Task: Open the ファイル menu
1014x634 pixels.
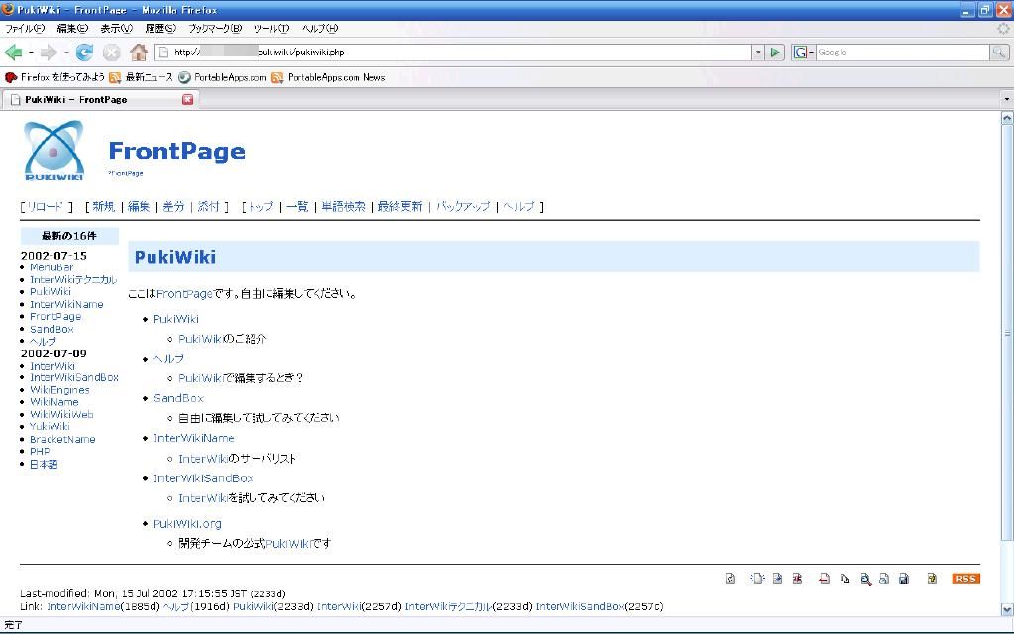Action: tap(25, 29)
